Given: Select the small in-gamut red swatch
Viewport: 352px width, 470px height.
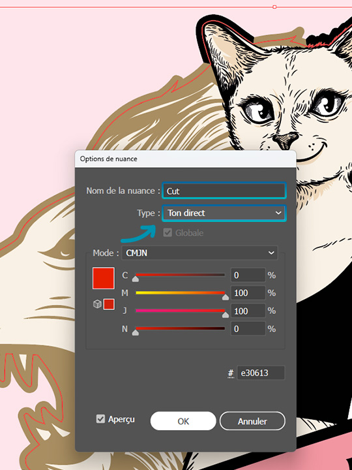Looking at the screenshot, I should [109, 304].
